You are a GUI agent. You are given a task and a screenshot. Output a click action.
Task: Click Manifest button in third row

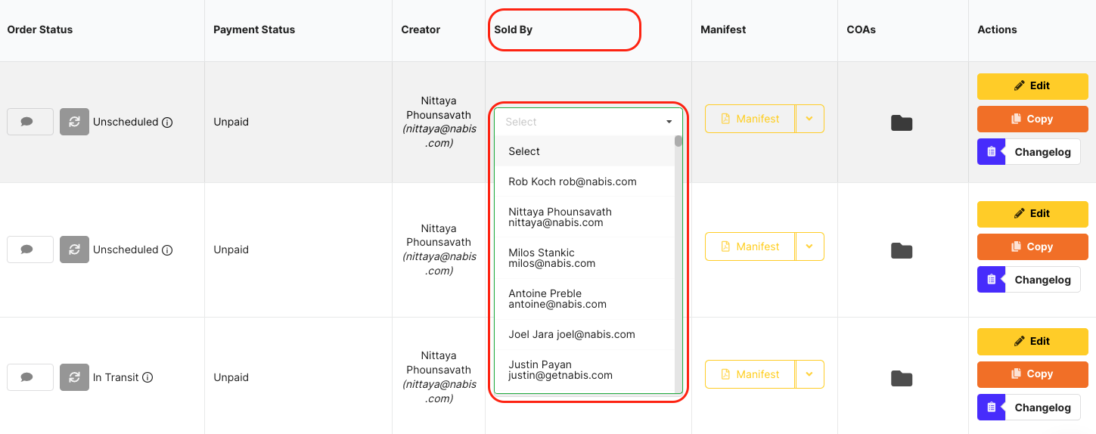click(x=750, y=374)
